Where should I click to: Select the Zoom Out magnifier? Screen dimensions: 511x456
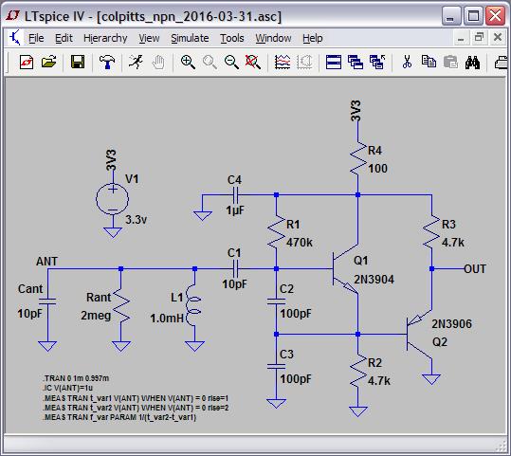(231, 62)
